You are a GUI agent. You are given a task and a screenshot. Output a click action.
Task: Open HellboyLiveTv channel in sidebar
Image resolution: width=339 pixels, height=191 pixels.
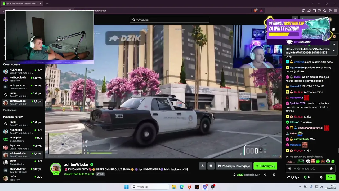pos(23,79)
